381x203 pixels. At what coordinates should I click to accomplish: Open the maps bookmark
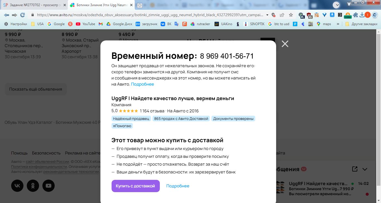coord(324,24)
